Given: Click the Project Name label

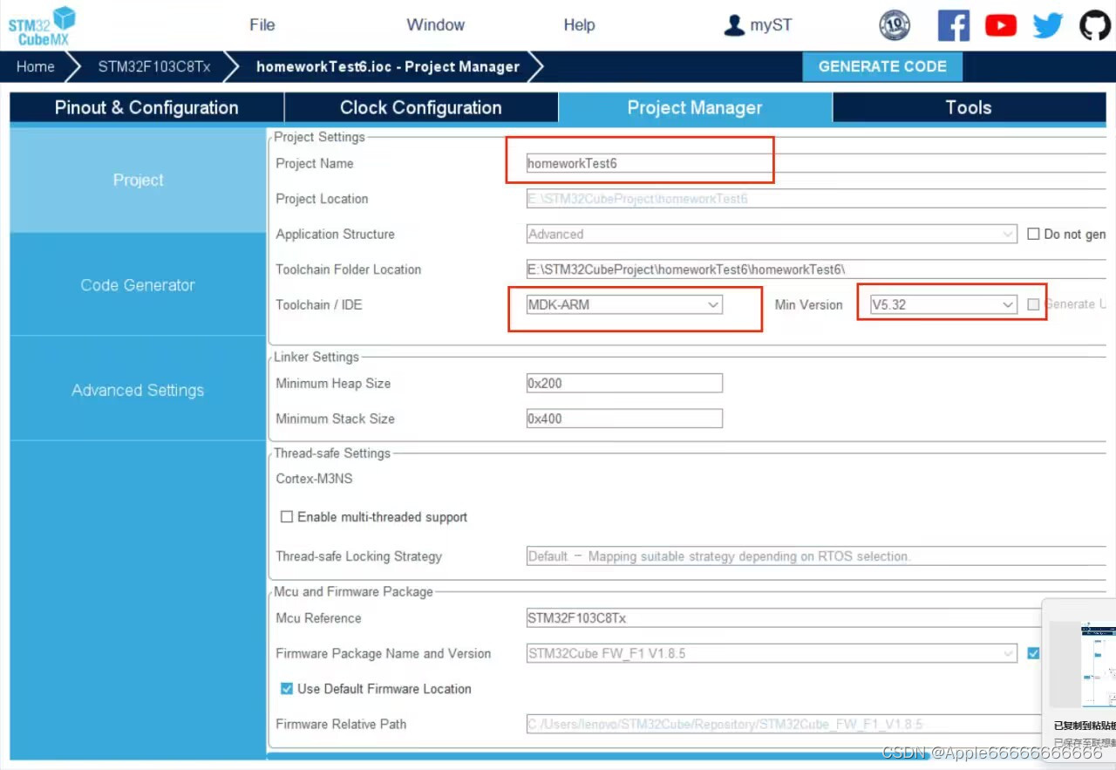Looking at the screenshot, I should (315, 163).
